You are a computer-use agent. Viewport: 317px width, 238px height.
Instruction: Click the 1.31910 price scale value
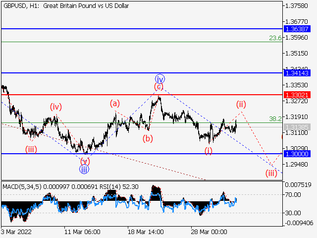(296, 117)
